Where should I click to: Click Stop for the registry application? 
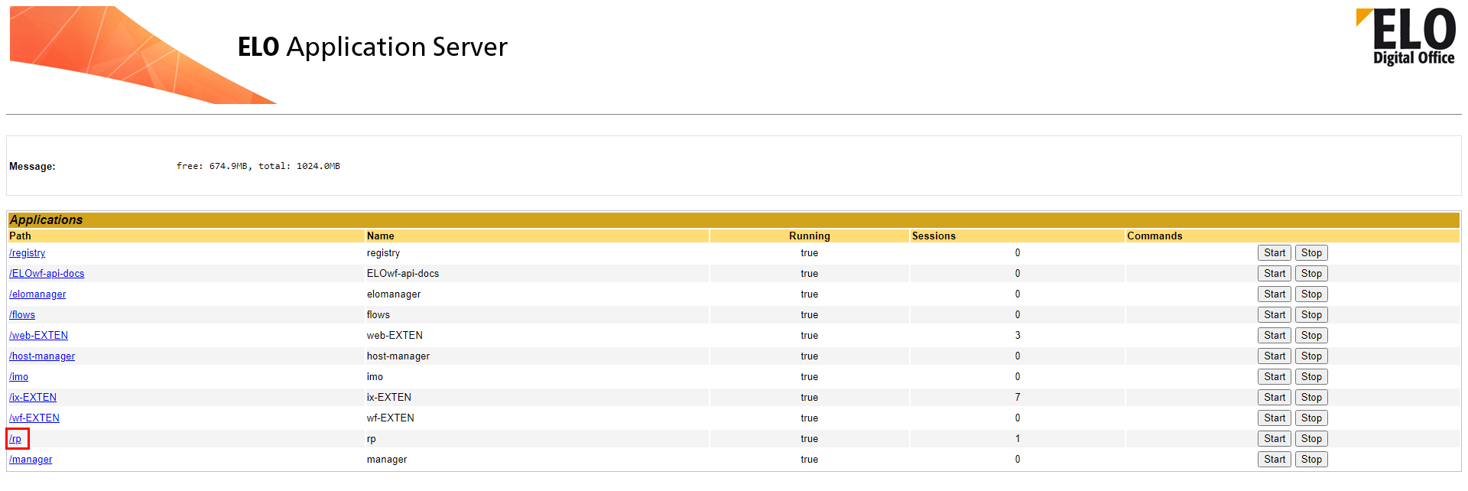pos(1311,253)
